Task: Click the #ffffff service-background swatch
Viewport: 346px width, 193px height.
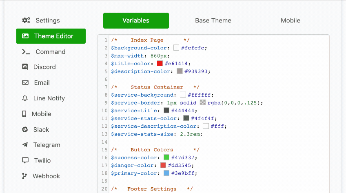Action: tap(183, 95)
